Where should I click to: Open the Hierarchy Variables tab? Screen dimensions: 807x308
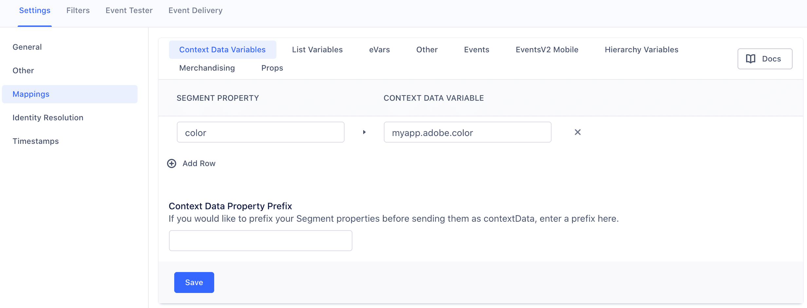click(641, 49)
